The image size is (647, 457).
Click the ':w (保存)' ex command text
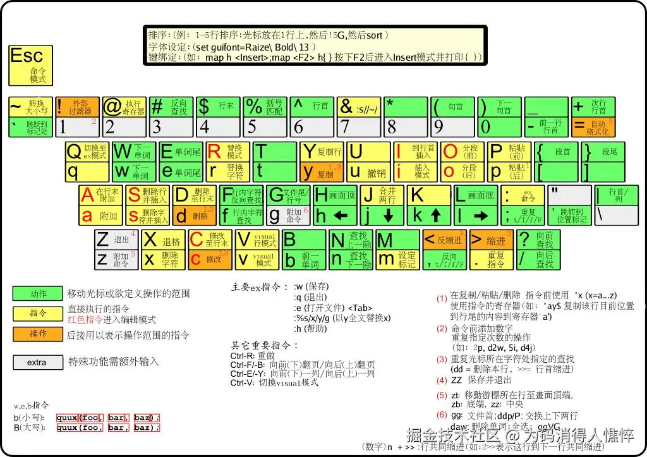pos(311,286)
